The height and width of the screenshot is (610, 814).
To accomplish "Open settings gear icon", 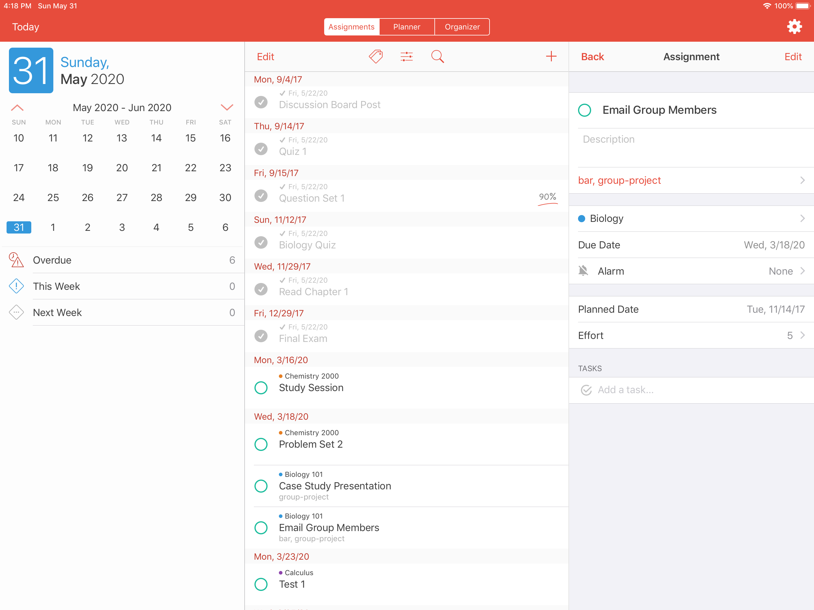I will point(794,27).
